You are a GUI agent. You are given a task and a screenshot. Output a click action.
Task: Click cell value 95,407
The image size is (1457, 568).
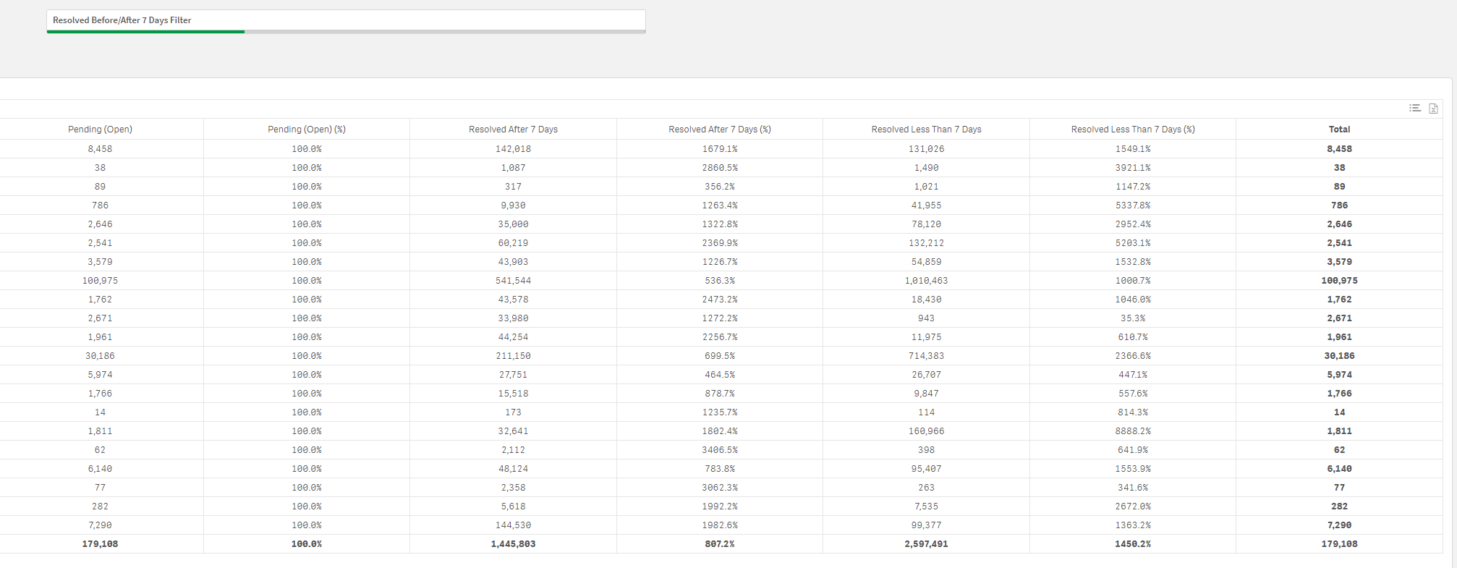coord(926,469)
